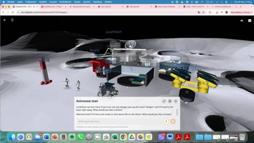The image size is (254, 143).
Task: Restart the scene with the reload icon
Action: [x=12, y=20]
